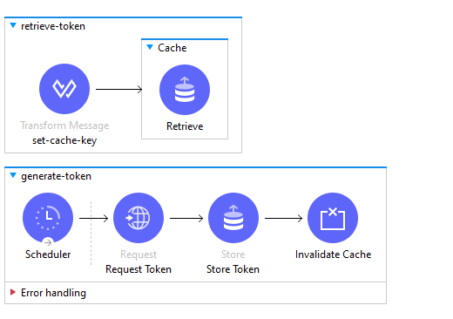This screenshot has height=319, width=453.
Task: Select the Retrieve object store icon
Action: pyautogui.click(x=185, y=90)
